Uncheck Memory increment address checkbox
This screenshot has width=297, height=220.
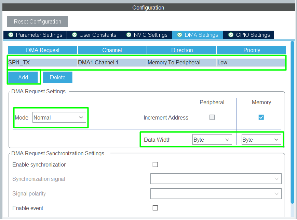[x=261, y=117]
